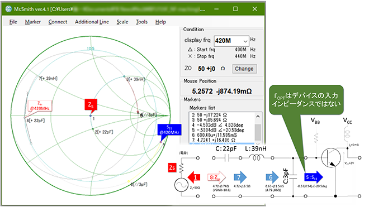The image size is (369, 207).
Task: Click the Start frq 400M value
Action: tap(240, 50)
